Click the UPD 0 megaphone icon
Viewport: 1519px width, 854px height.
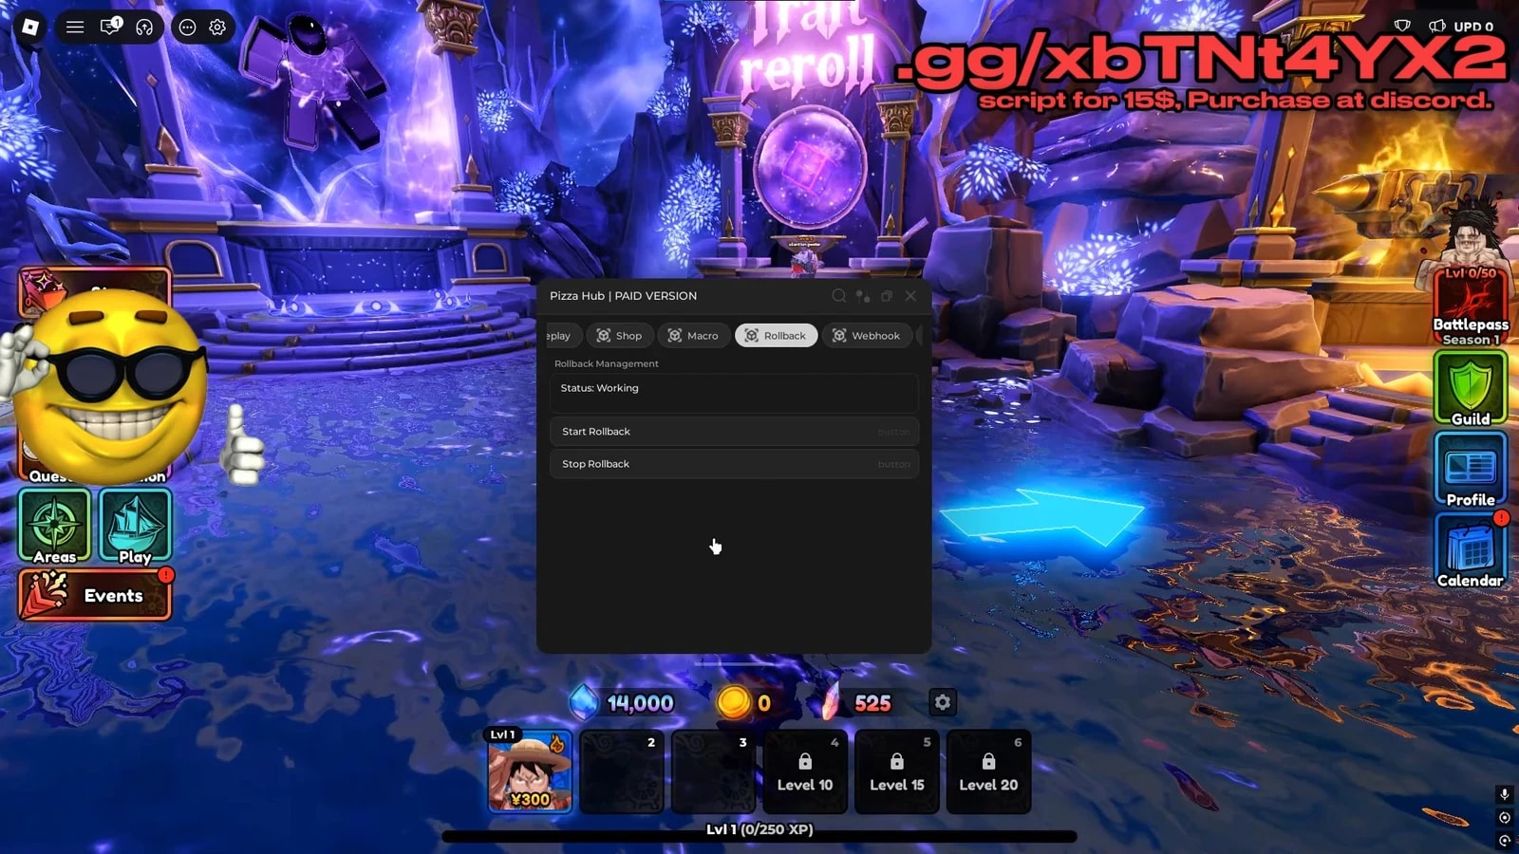[x=1437, y=26]
